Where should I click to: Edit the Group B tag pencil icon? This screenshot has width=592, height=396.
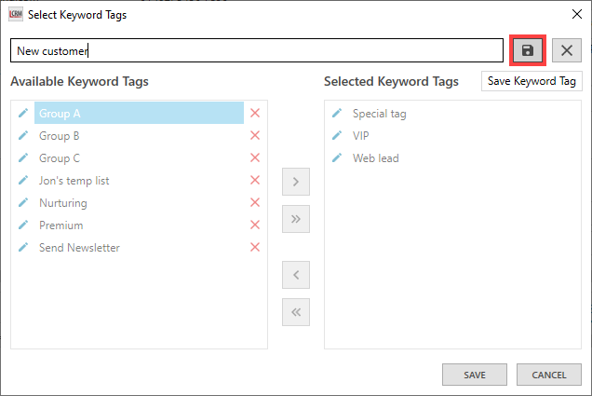point(23,136)
